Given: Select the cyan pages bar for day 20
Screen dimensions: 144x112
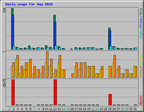Looking at the screenshot, I should (89, 48).
